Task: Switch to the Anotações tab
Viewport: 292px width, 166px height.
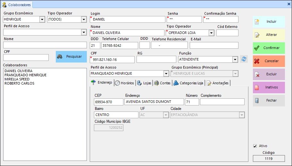Action: click(218, 83)
